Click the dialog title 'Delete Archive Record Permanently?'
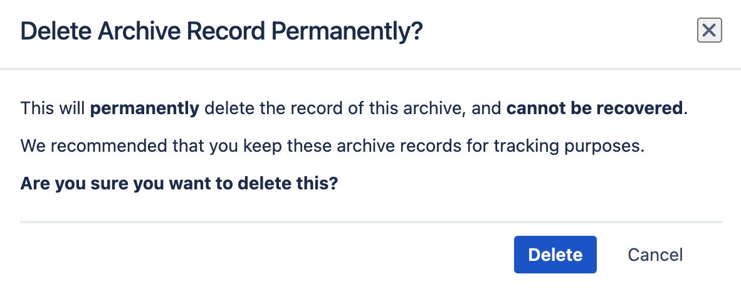Screen dimensions: 741x301 (x=222, y=31)
